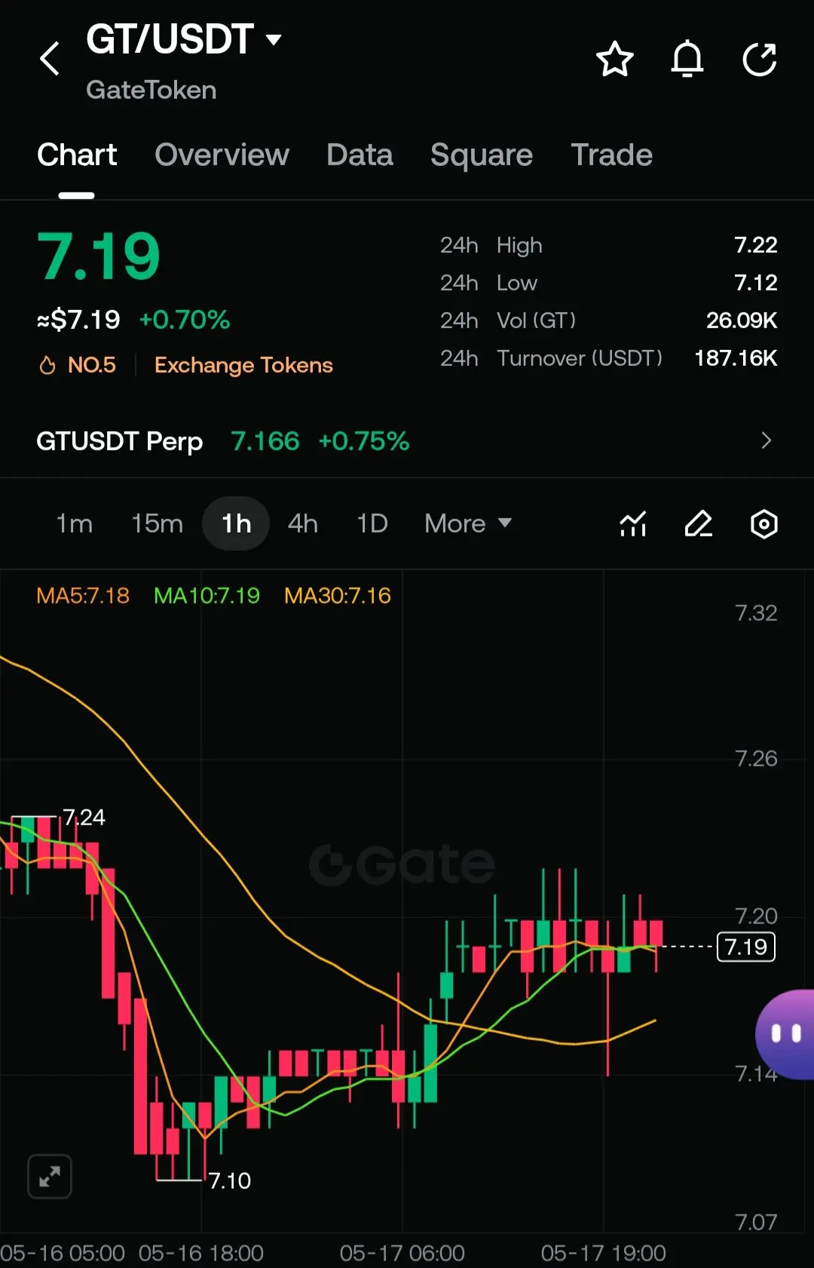Select the 4h timeframe
The image size is (814, 1268).
click(x=303, y=523)
